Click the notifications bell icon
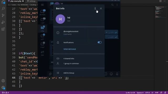The image size is (168, 94). click(x=58, y=42)
